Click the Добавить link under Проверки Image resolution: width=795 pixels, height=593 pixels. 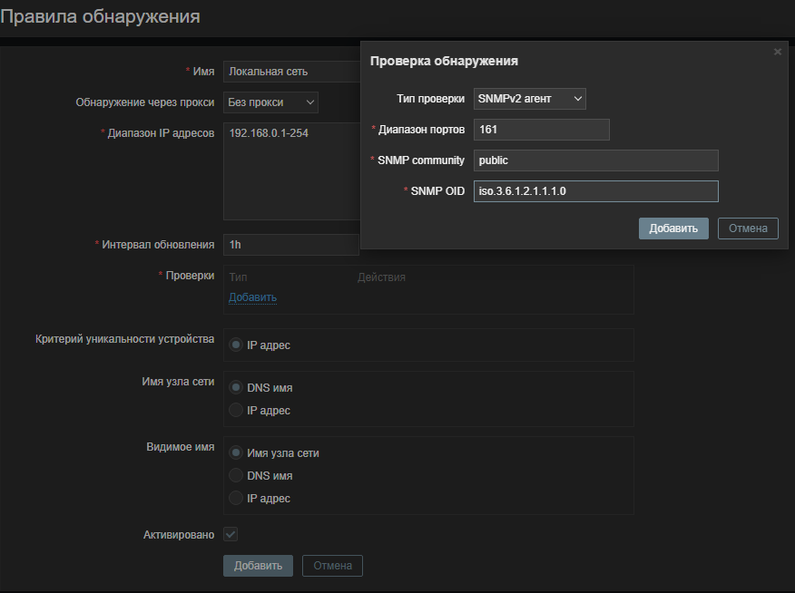coord(252,297)
